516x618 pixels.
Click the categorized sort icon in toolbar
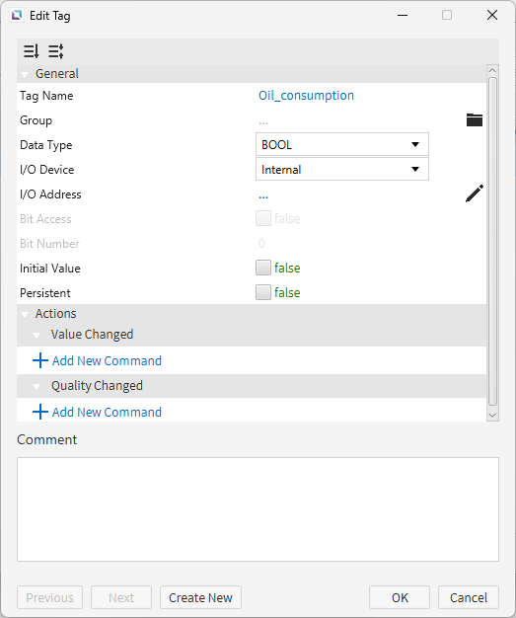pos(32,51)
